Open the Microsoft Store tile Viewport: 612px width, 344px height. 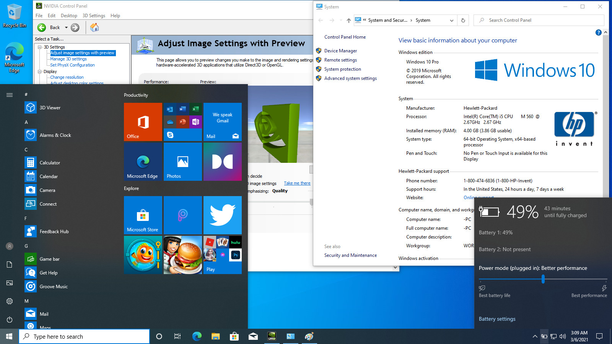[x=143, y=215]
